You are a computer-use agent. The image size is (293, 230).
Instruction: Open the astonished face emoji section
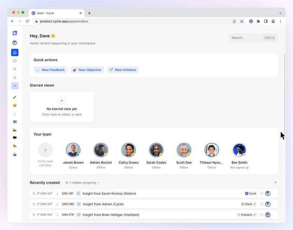coord(15,105)
